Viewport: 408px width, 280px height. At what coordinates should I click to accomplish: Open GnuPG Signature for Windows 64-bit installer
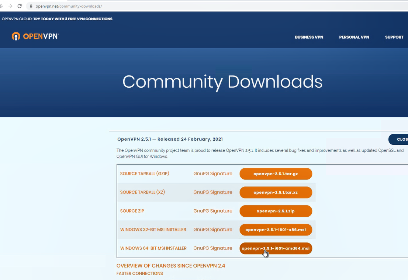(x=212, y=248)
